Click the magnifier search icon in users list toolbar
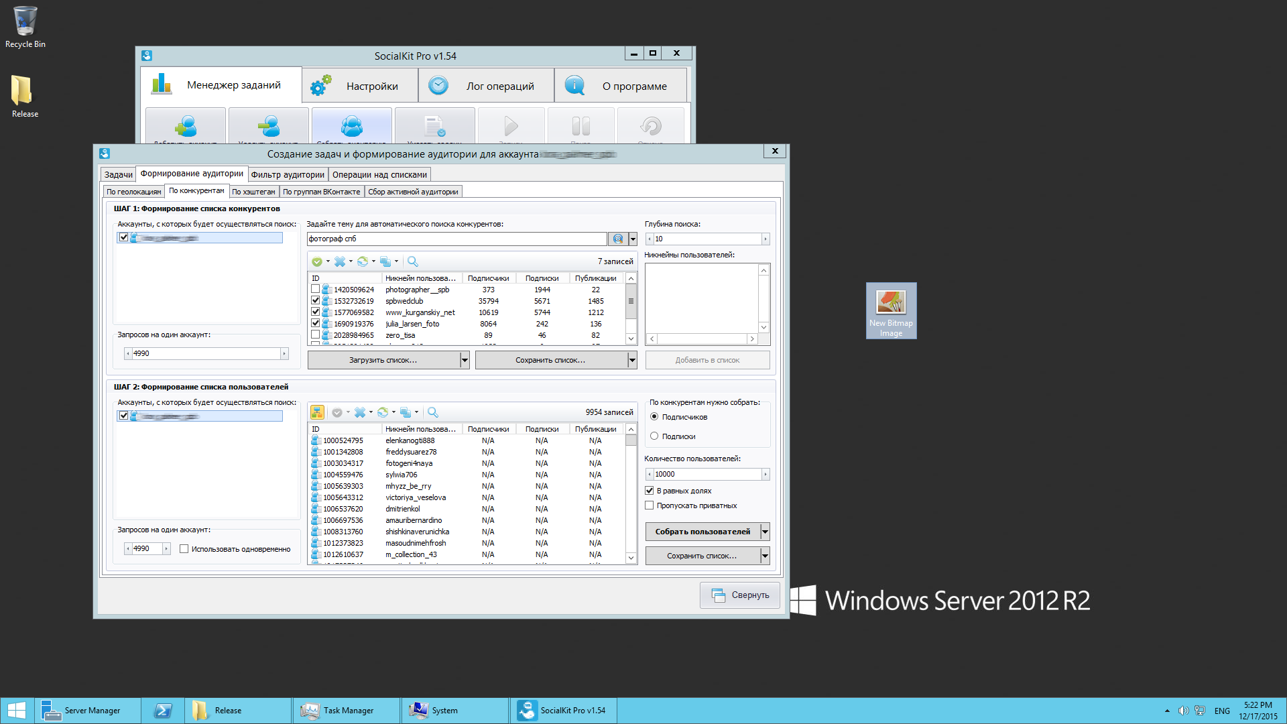The width and height of the screenshot is (1287, 724). click(x=433, y=412)
